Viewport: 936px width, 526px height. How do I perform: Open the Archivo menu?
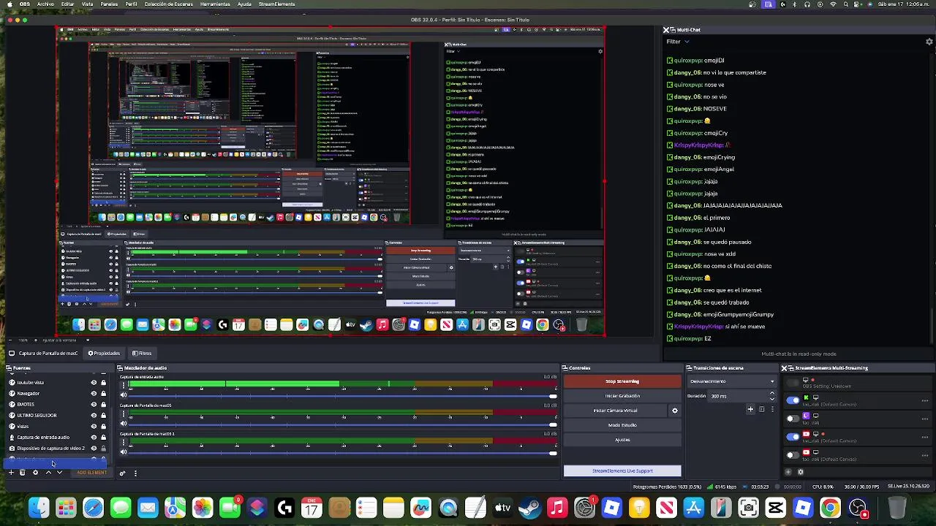click(45, 4)
